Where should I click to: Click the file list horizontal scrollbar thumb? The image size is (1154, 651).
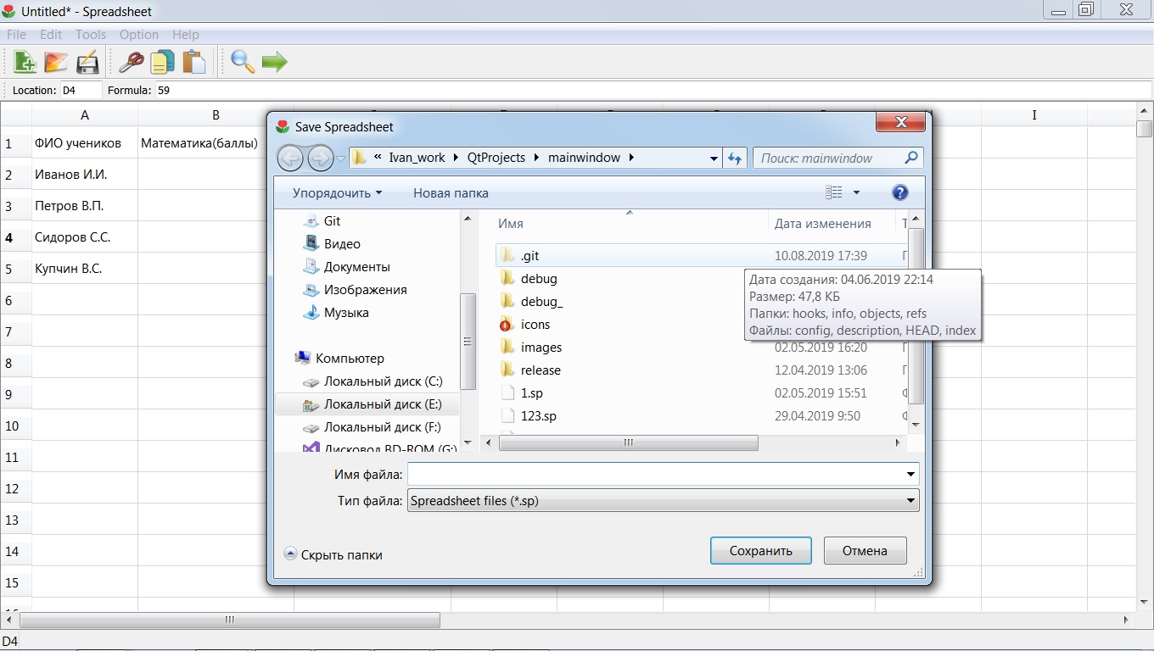click(x=629, y=442)
